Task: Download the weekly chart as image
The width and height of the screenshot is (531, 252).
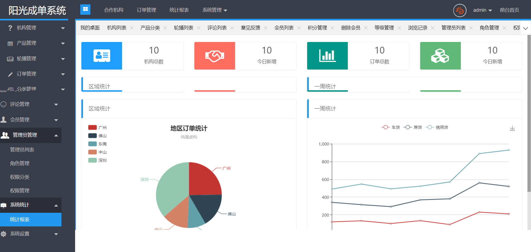Action: (512, 128)
